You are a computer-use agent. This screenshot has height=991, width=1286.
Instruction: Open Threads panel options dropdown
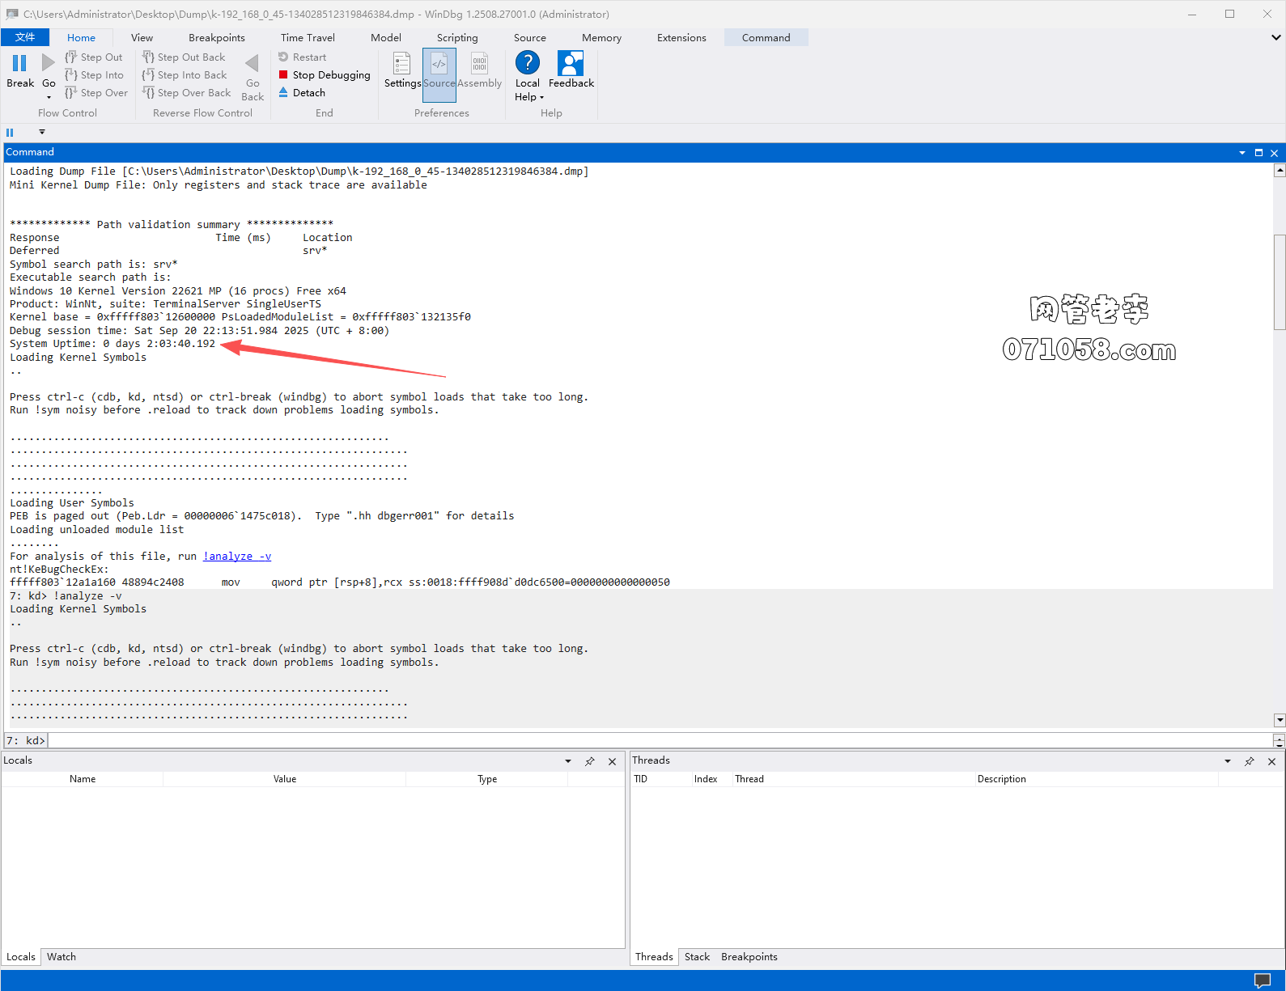pos(1227,761)
